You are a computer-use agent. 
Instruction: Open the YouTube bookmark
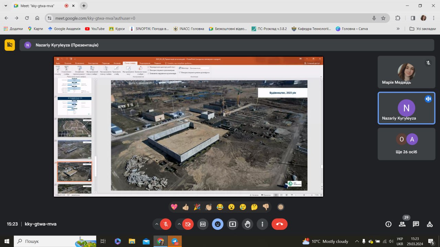coord(95,29)
